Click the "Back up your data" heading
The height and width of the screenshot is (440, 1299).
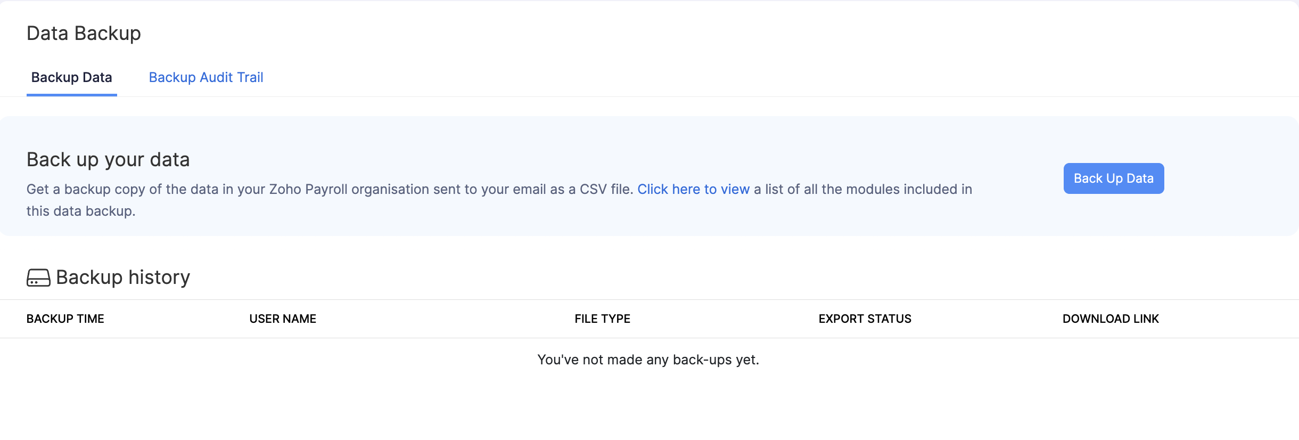pos(109,159)
